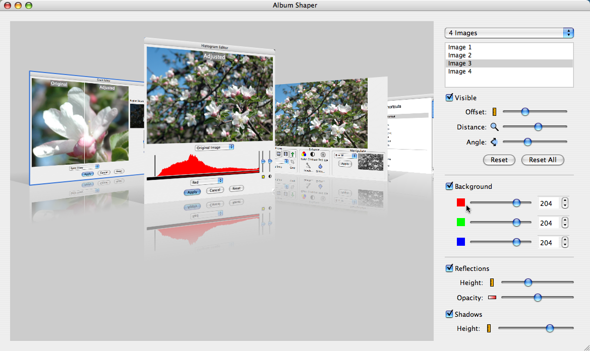This screenshot has height=351, width=590.
Task: Click the Angle rotation icon
Action: tap(494, 142)
